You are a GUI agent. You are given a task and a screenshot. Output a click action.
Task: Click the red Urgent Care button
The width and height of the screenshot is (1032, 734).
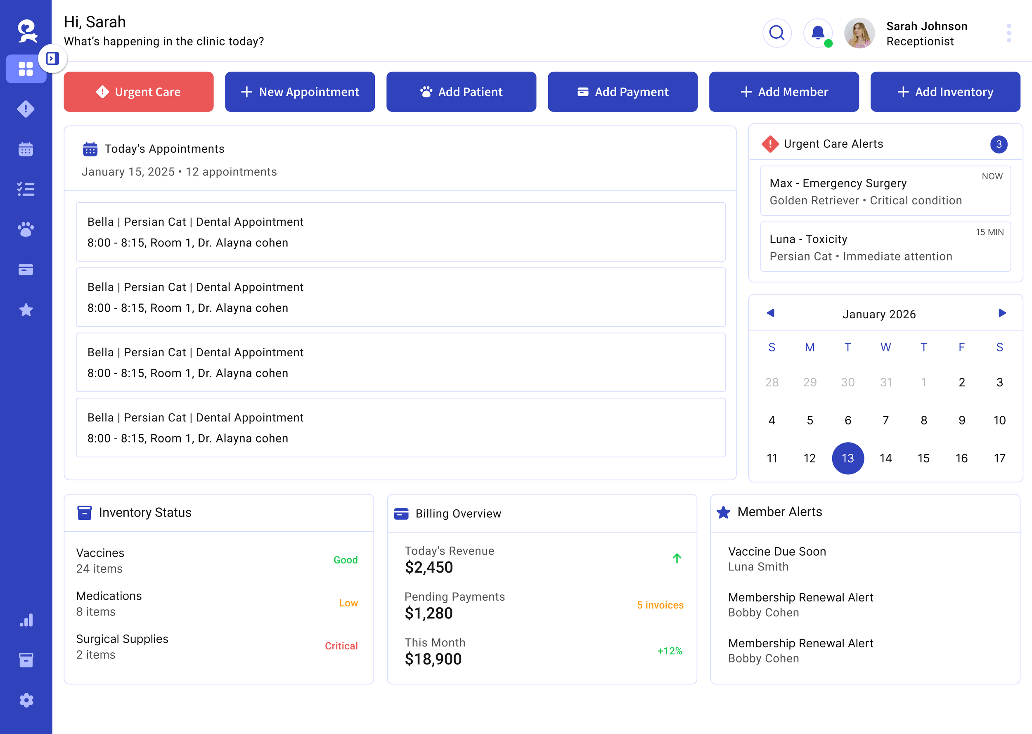138,92
